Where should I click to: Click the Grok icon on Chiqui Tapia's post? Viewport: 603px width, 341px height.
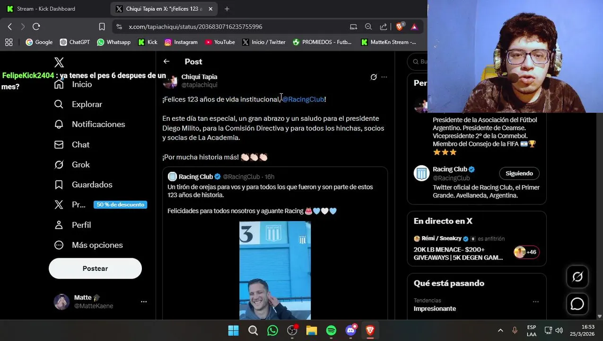[374, 77]
